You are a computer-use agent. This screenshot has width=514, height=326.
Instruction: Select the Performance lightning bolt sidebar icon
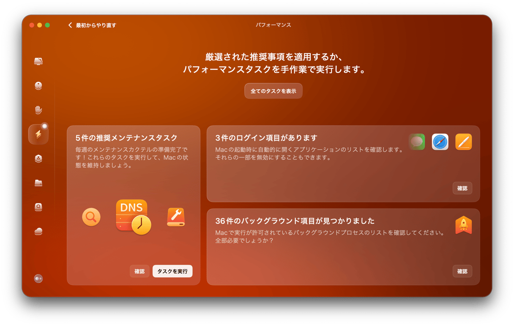38,134
